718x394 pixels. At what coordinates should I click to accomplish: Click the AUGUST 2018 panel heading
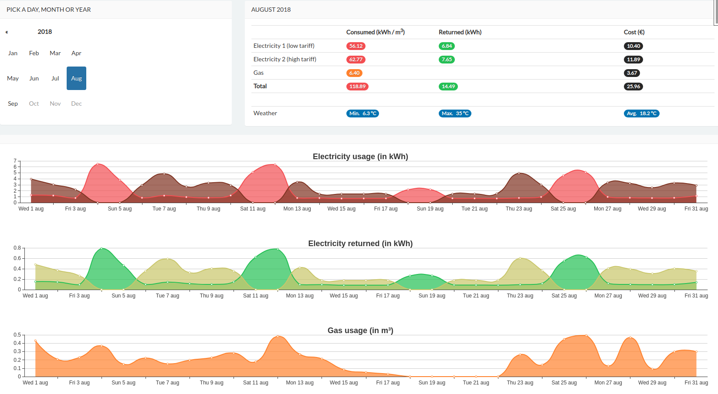pos(271,10)
